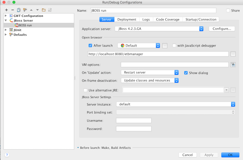Image resolution: width=243 pixels, height=160 pixels.
Task: Sort configurations alphabetically
Action: point(50,10)
